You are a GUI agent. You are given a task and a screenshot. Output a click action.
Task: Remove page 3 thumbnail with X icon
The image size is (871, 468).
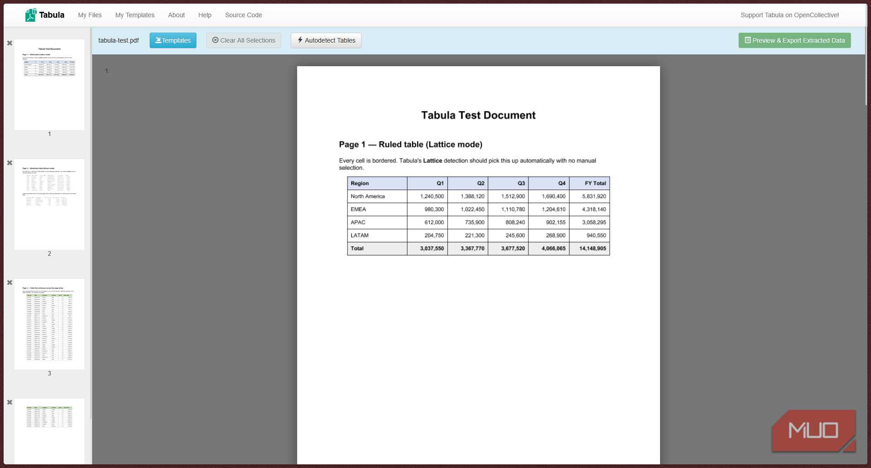pos(10,283)
